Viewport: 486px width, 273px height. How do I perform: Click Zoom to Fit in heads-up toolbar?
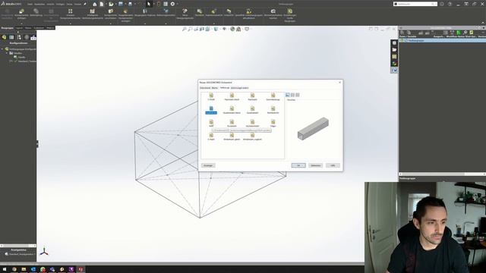tap(185, 29)
